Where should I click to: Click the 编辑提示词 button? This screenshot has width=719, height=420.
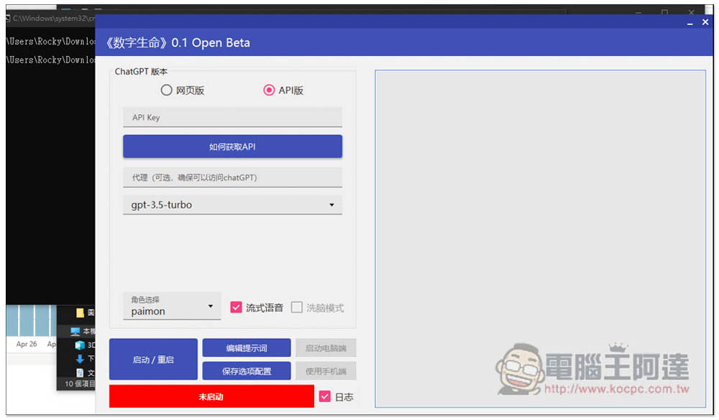pos(246,348)
